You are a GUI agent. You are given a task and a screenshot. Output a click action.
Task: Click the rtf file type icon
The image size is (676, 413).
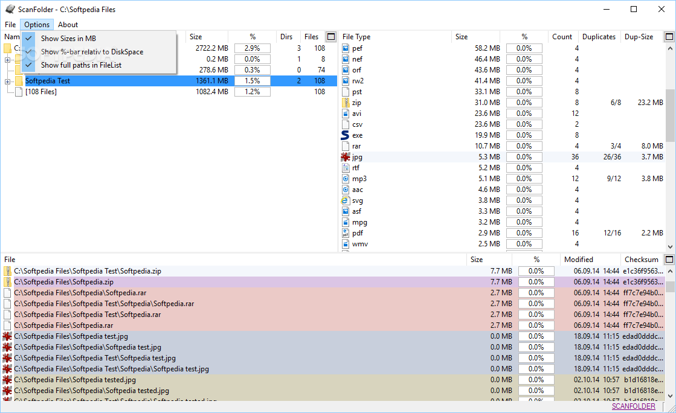click(346, 168)
